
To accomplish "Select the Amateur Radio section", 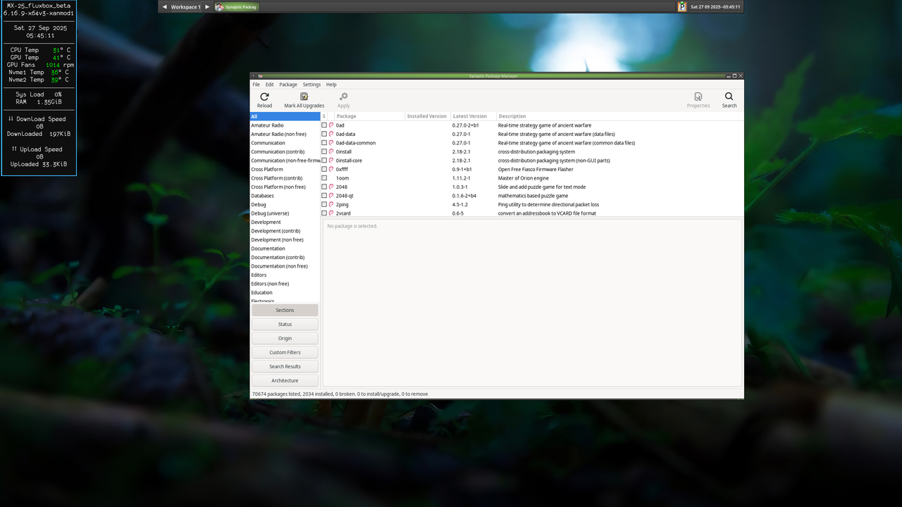I will point(285,125).
